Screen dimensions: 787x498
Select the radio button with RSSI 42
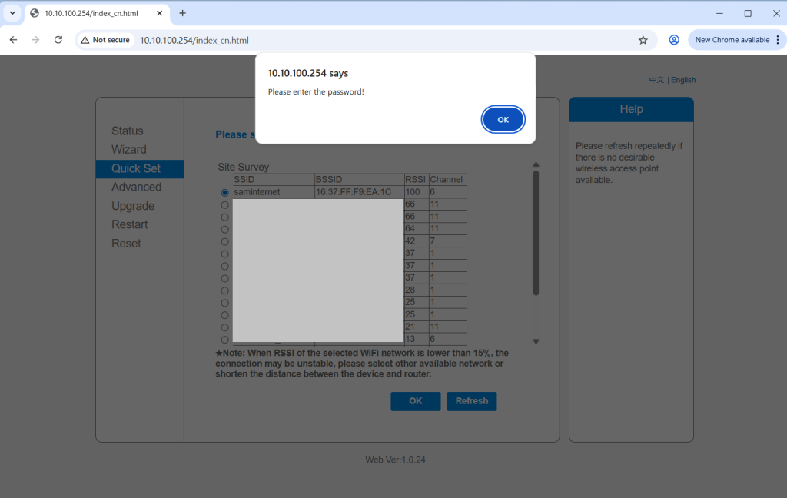point(225,241)
